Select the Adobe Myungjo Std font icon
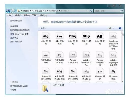Viewport: 130px width, 99px height. [x=113, y=55]
